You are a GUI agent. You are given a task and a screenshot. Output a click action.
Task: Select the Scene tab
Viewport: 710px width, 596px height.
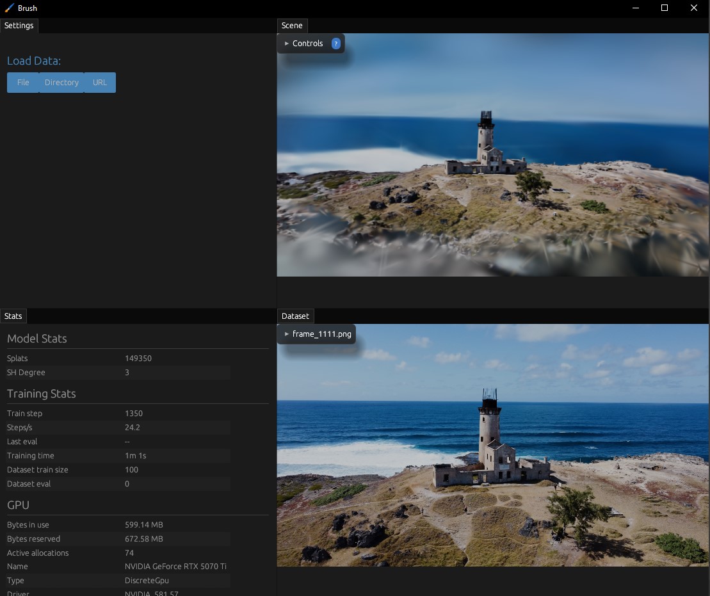pyautogui.click(x=292, y=26)
